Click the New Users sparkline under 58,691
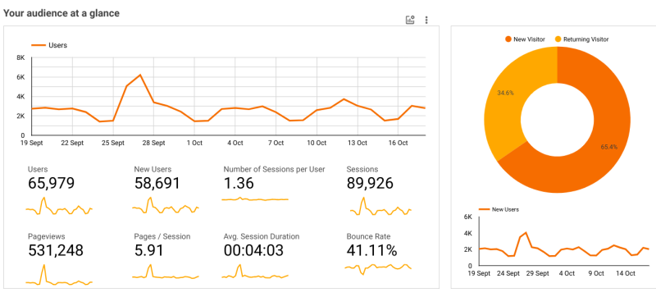 pos(166,206)
